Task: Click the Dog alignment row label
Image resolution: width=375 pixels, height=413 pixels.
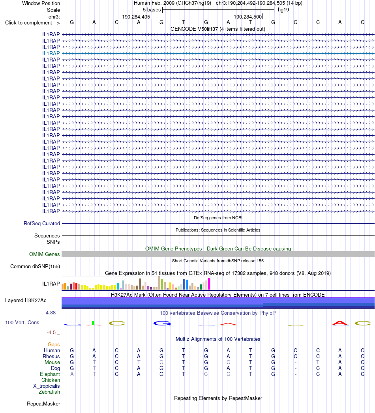Action: tap(55, 368)
